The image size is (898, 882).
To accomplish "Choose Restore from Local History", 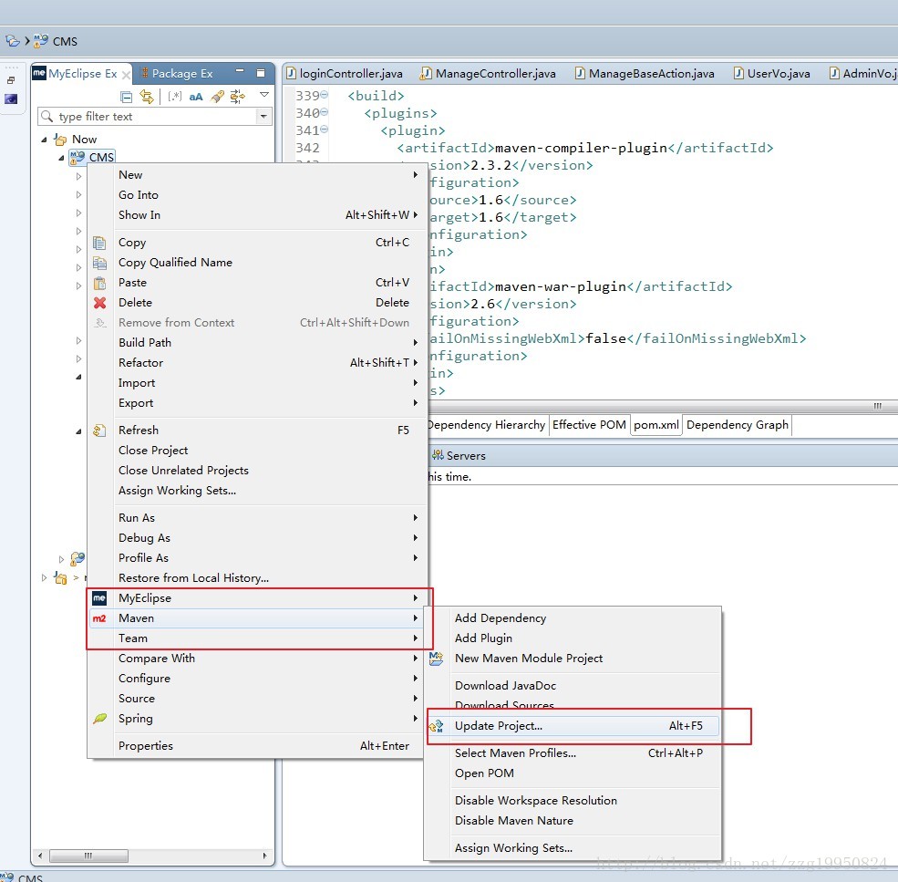I will pos(255,578).
